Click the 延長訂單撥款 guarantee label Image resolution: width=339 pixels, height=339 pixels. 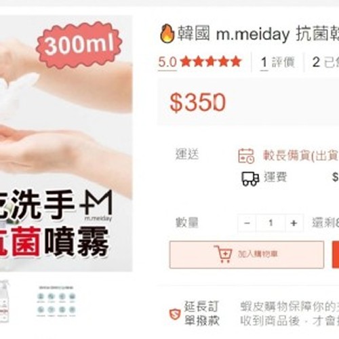[x=201, y=313]
